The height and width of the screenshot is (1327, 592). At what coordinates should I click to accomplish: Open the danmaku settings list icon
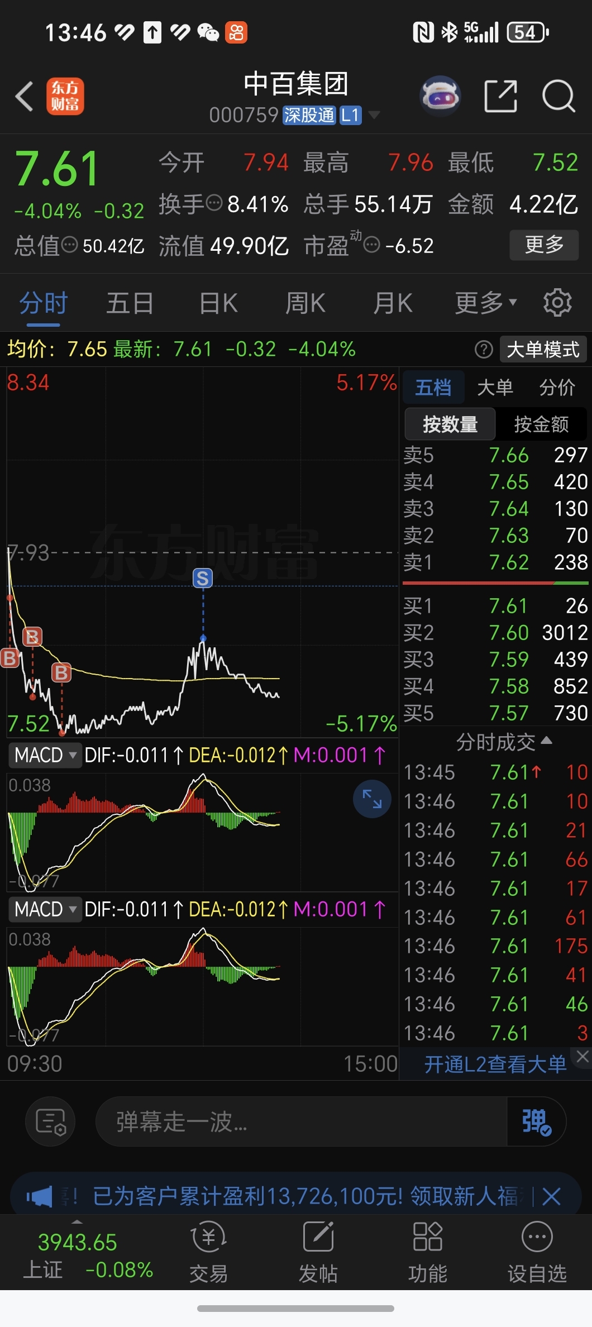[x=51, y=1121]
